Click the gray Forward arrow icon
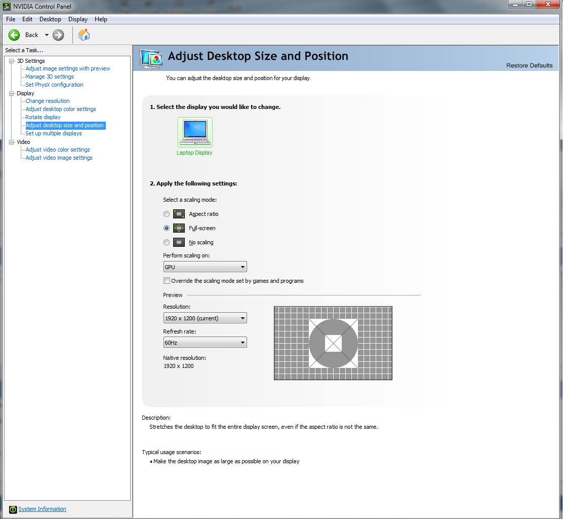Image resolution: width=563 pixels, height=519 pixels. (x=58, y=35)
